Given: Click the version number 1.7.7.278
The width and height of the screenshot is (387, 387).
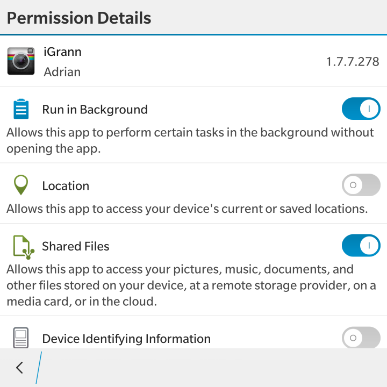Looking at the screenshot, I should [x=353, y=62].
